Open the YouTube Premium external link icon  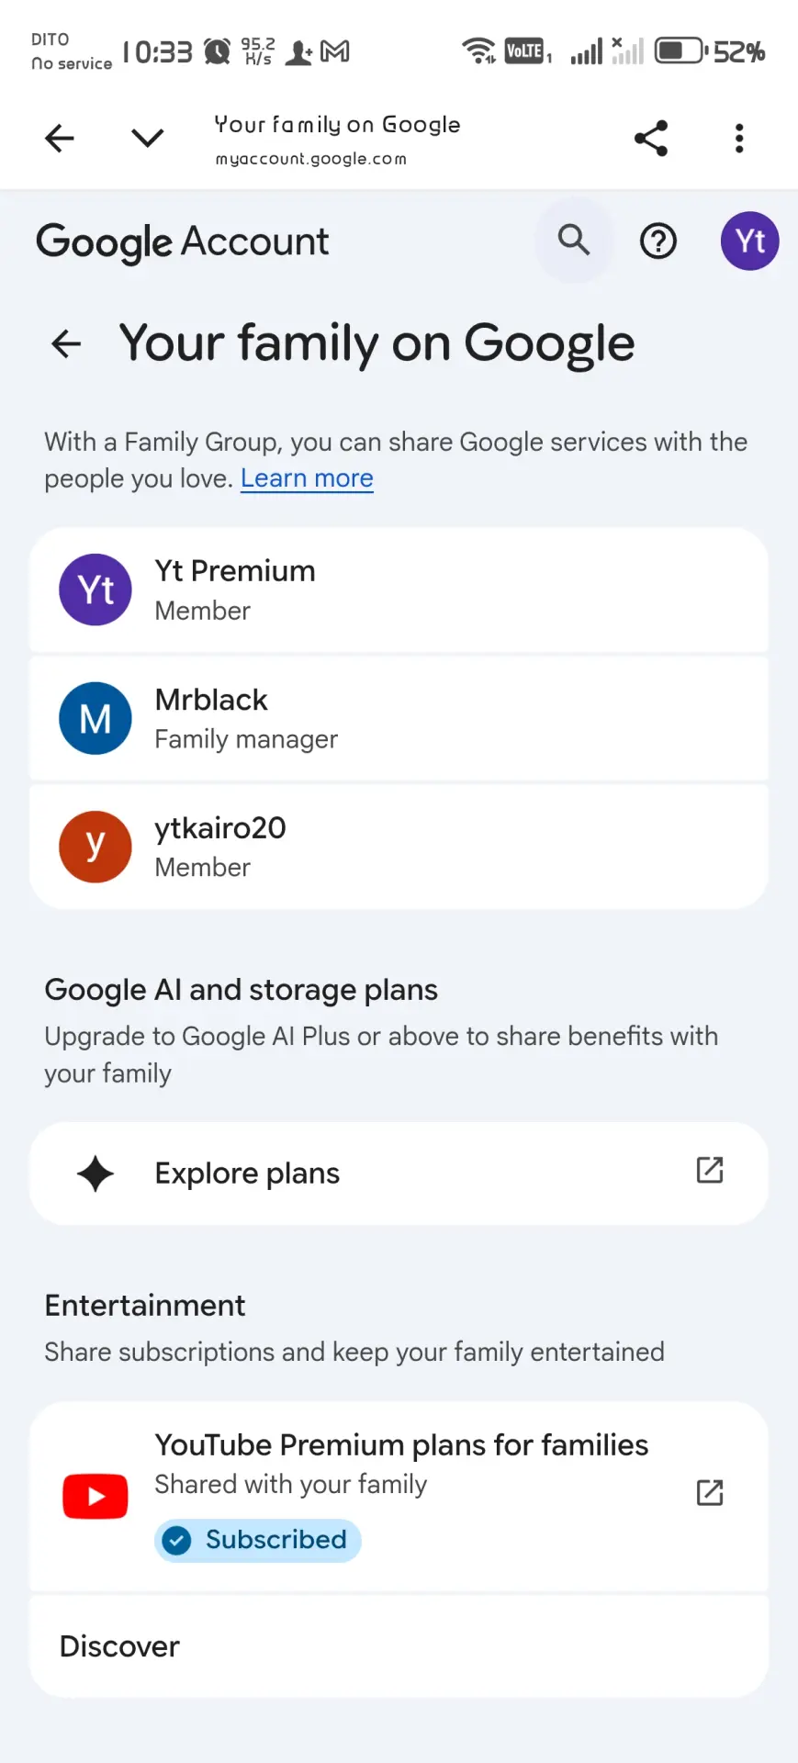pos(710,1493)
